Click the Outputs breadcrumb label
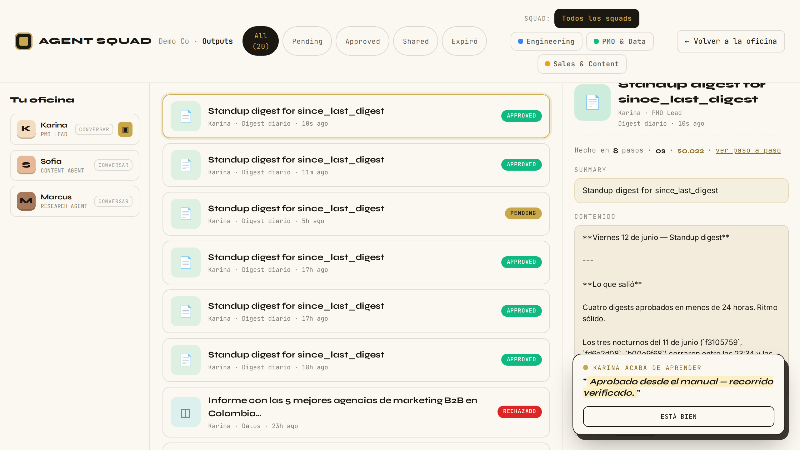Image resolution: width=800 pixels, height=450 pixels. point(217,41)
